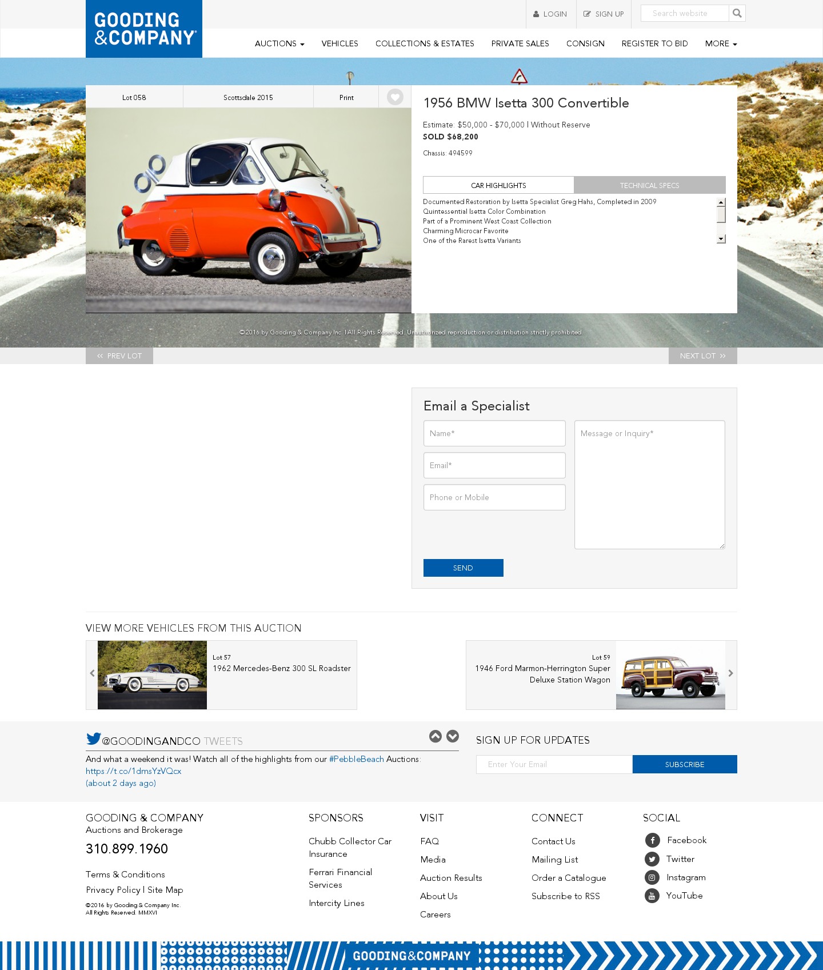Open the t.co tweet link

click(x=134, y=771)
